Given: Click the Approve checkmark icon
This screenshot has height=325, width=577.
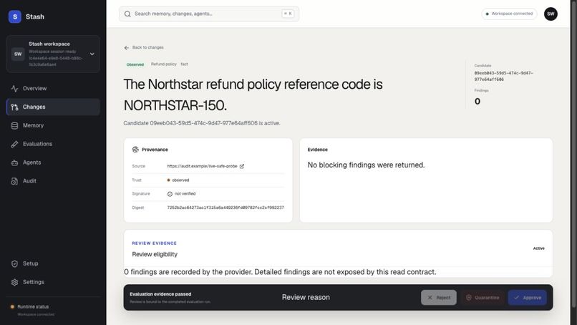Looking at the screenshot, I should pyautogui.click(x=517, y=297).
